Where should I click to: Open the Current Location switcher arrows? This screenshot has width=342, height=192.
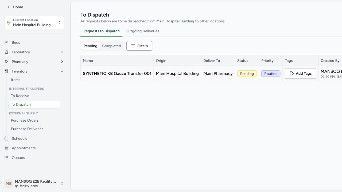[x=60, y=23]
